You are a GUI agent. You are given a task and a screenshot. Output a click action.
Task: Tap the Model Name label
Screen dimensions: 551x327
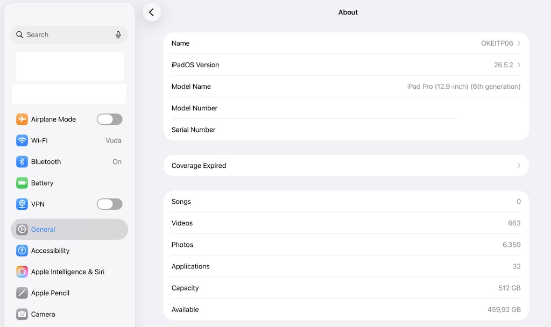click(x=191, y=87)
